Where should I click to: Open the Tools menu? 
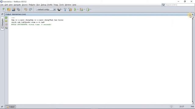[62, 5]
